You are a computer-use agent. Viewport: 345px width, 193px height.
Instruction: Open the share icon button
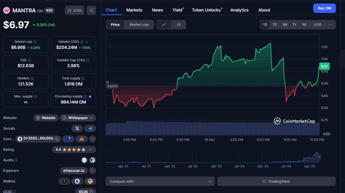click(x=91, y=10)
